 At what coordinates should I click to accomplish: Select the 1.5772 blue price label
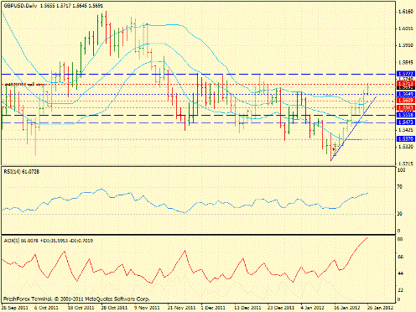[x=405, y=74]
